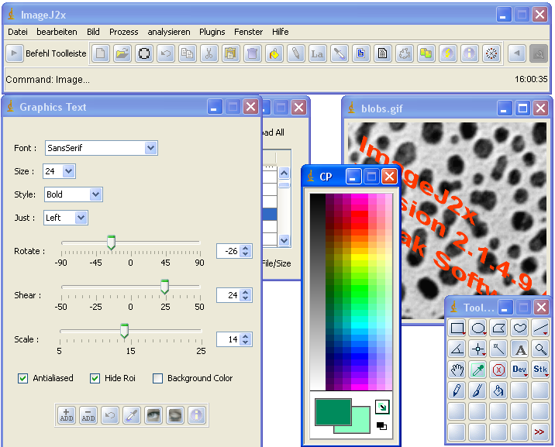Image resolution: width=555 pixels, height=447 pixels.
Task: Select the Text tool labeled A
Action: pyautogui.click(x=519, y=349)
